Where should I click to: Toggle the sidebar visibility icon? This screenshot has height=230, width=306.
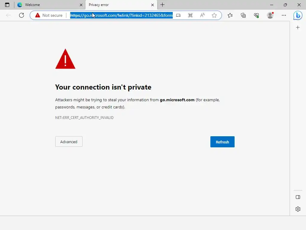click(x=298, y=197)
